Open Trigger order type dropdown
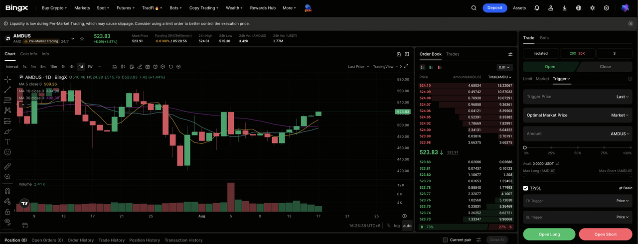 [562, 79]
